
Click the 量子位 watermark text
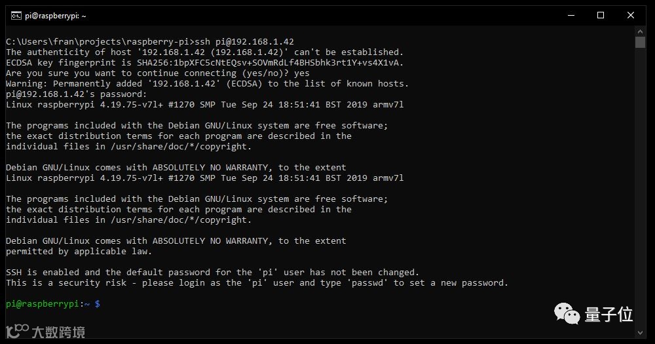[608, 315]
